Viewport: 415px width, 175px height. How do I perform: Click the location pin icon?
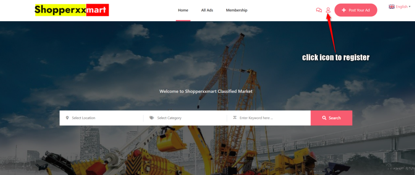click(x=67, y=118)
